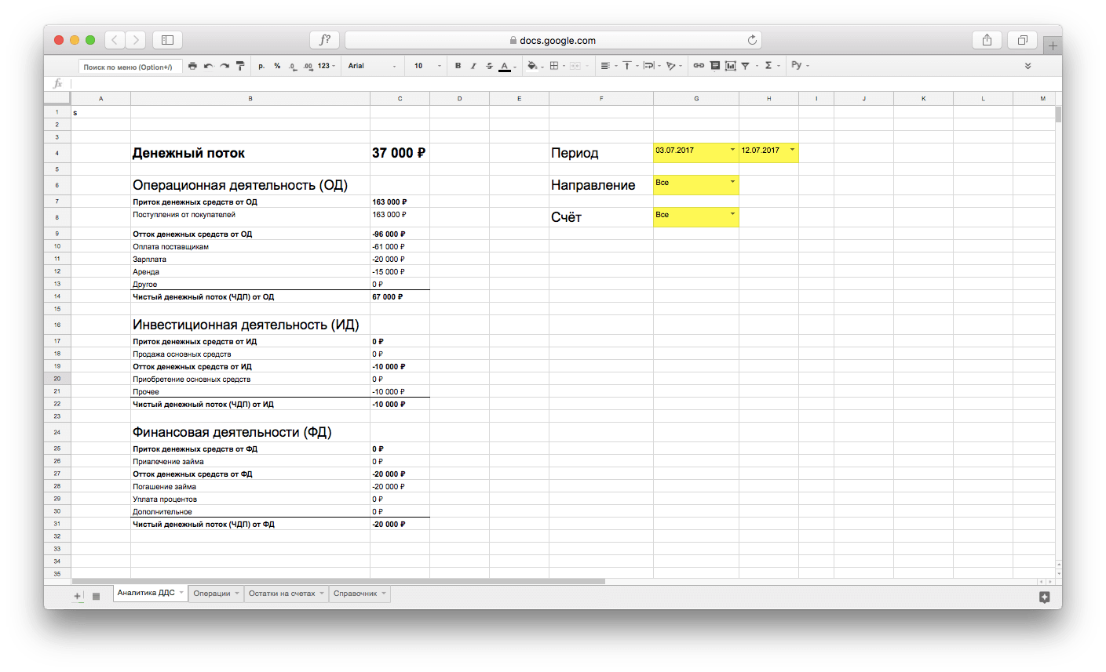This screenshot has width=1106, height=672.
Task: Open the cell borders tool
Action: [554, 66]
